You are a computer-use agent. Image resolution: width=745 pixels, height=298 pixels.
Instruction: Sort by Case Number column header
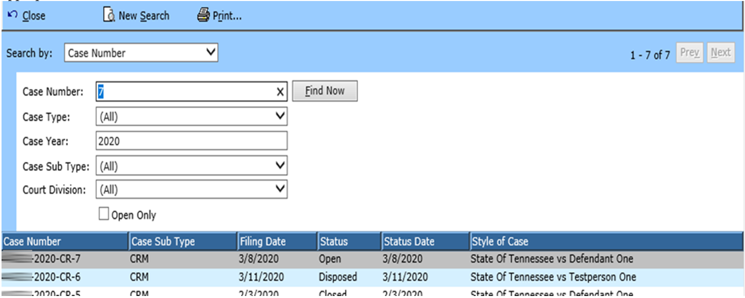click(x=65, y=241)
